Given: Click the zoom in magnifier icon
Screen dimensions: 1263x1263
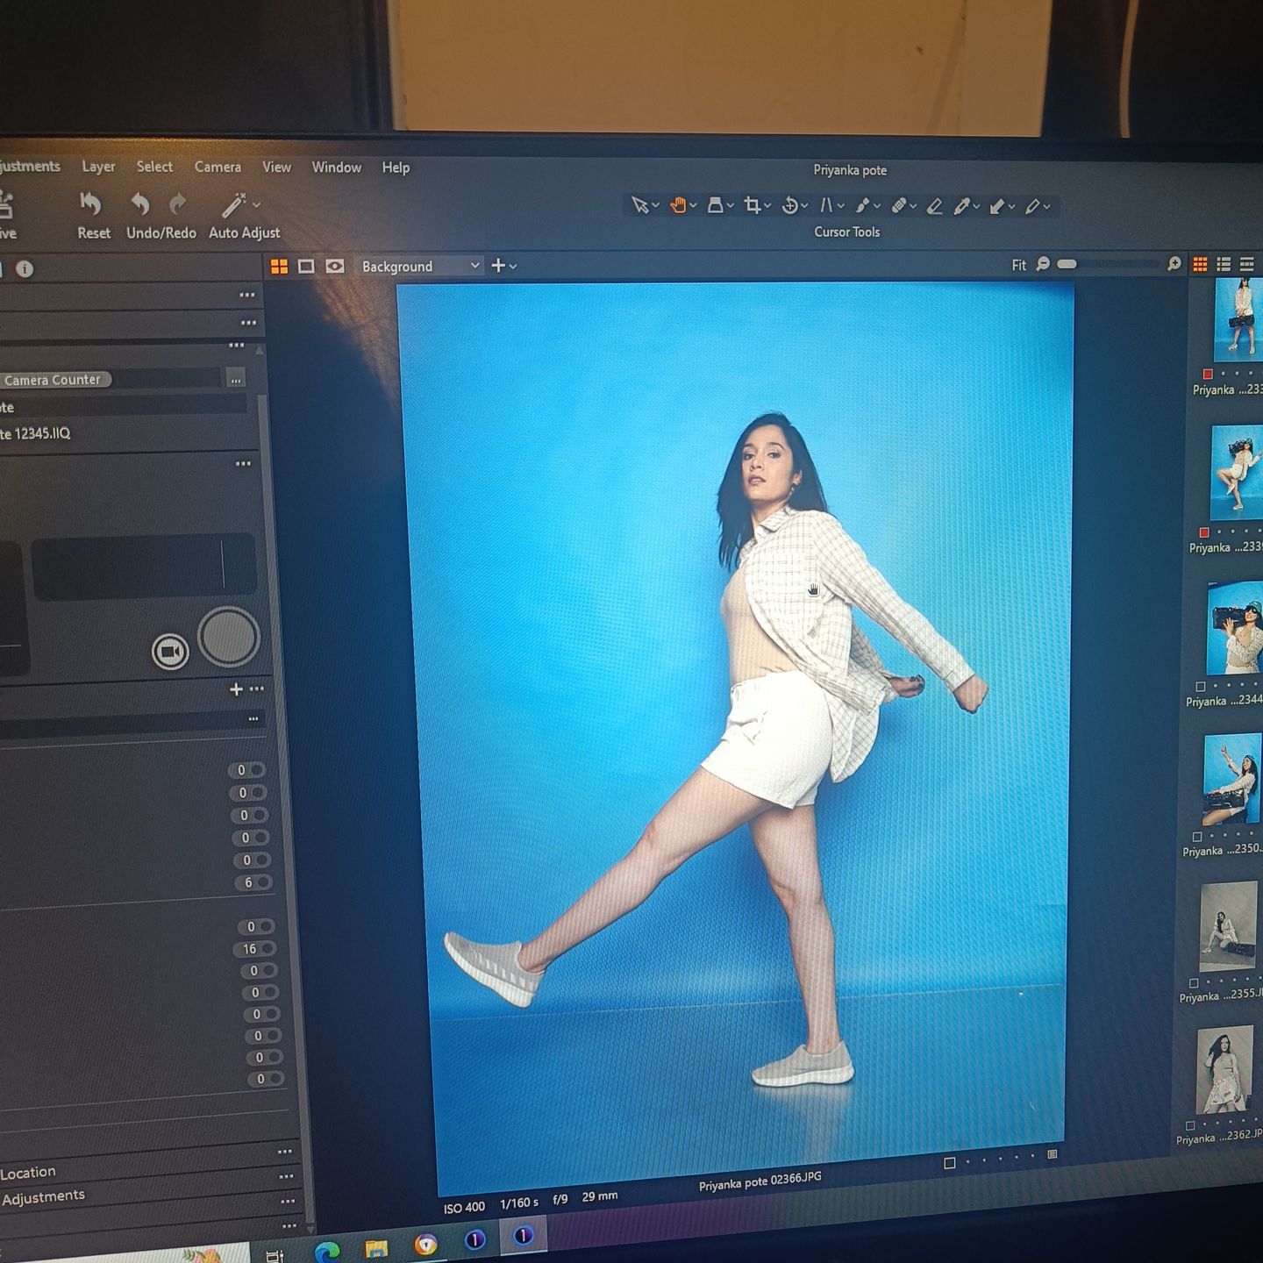Looking at the screenshot, I should click(x=1174, y=264).
